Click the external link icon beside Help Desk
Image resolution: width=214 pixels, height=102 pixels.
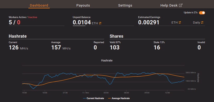point(181,5)
